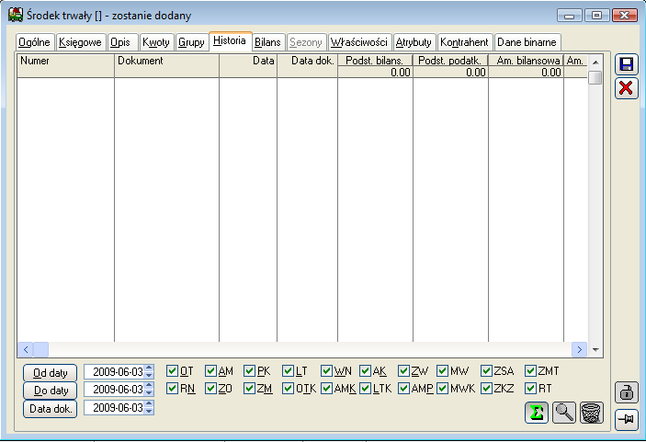Toggle the AMK checkbox
Image resolution: width=646 pixels, height=442 pixels.
327,389
